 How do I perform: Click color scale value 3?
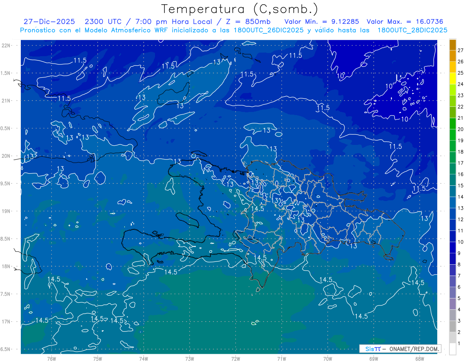[460, 321]
